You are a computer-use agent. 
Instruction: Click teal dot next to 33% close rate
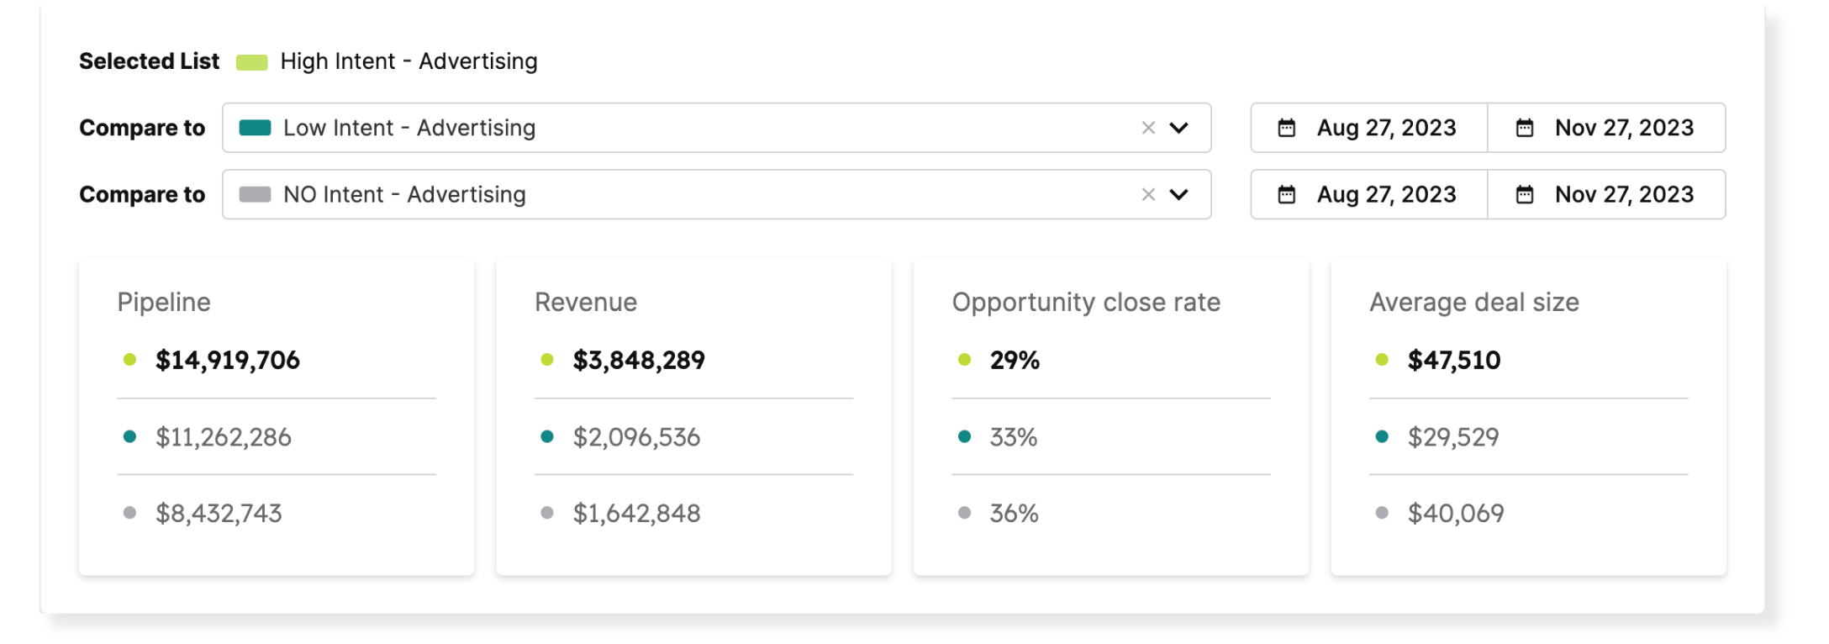pos(964,436)
